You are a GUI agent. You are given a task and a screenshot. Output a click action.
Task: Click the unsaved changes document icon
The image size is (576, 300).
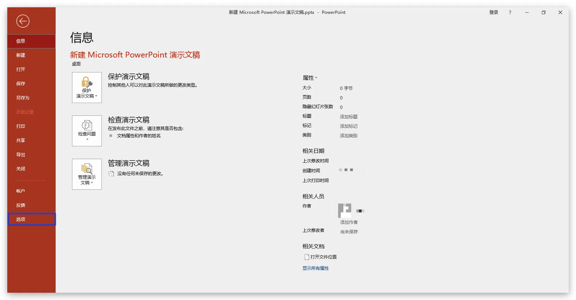click(111, 174)
